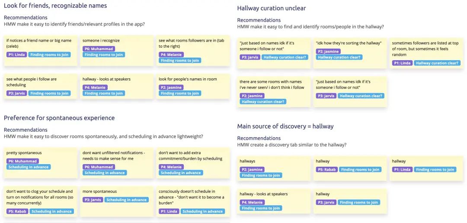Click P2: Jasmine tag on 'rooms with names never seen' note
467x223 pixels.
(x=251, y=96)
